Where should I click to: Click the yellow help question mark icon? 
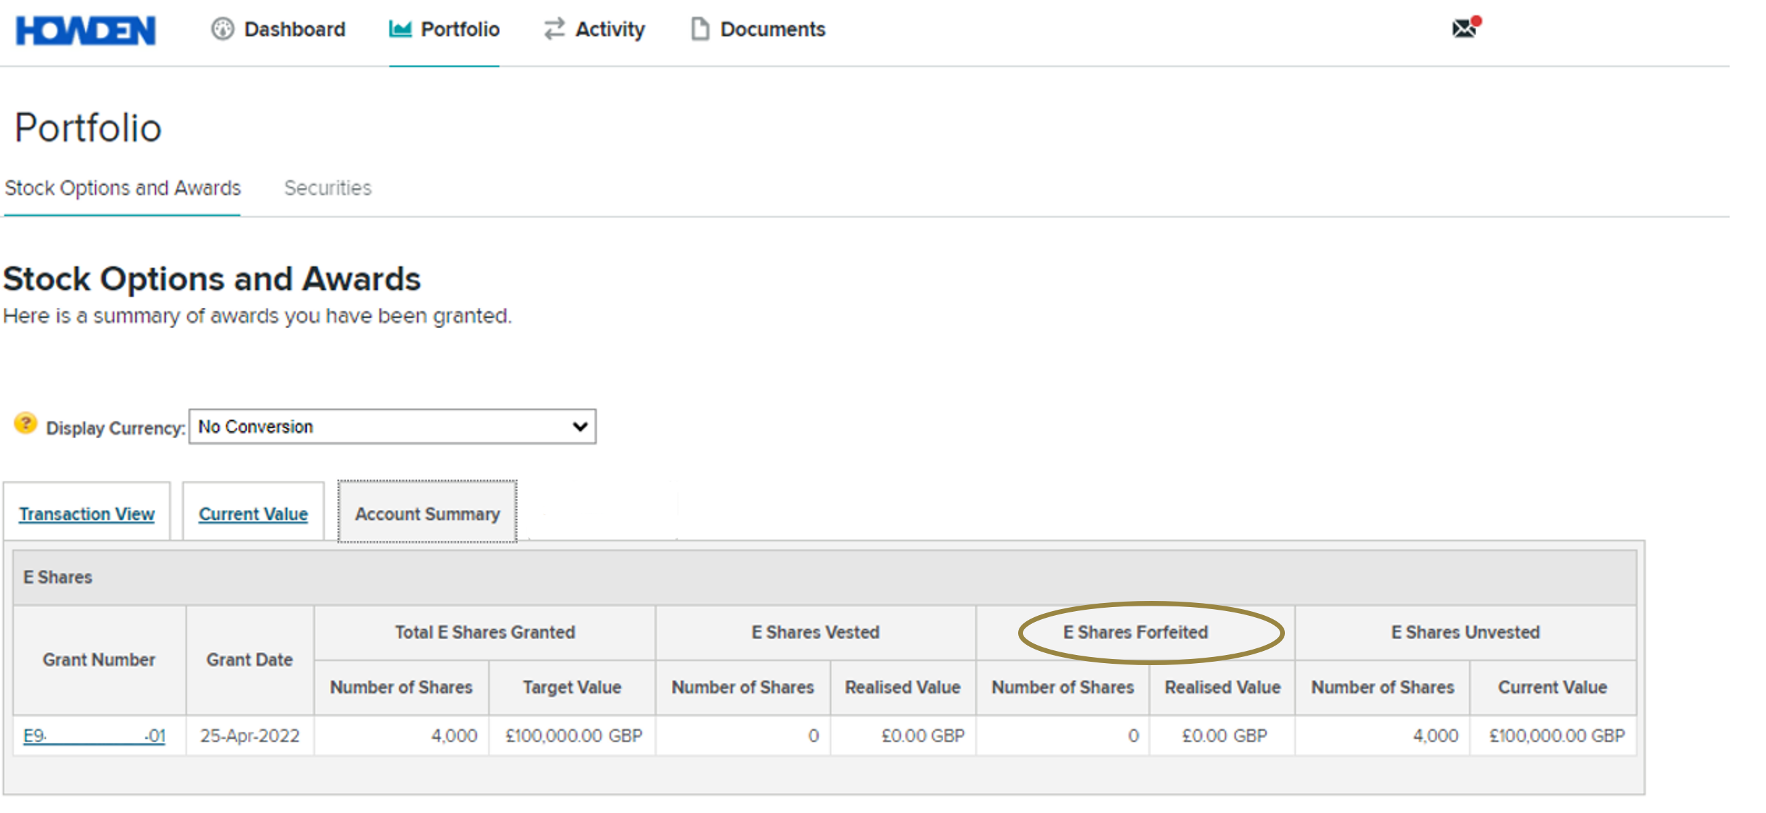26,423
